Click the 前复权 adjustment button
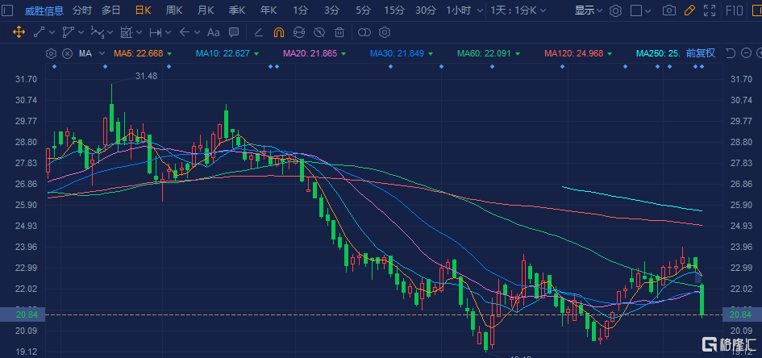 click(701, 53)
